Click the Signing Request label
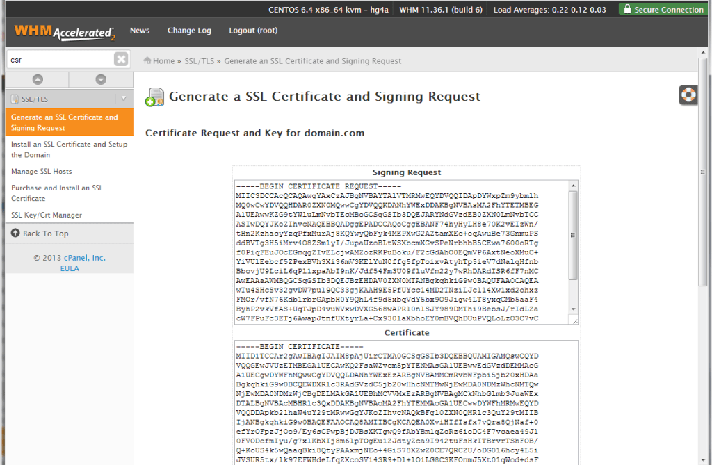Screen dimensions: 712x465 (406, 172)
